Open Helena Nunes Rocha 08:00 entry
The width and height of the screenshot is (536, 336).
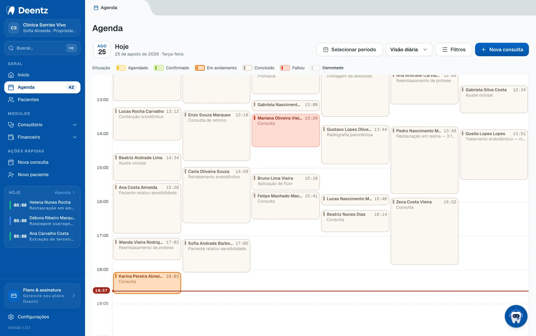(42, 205)
